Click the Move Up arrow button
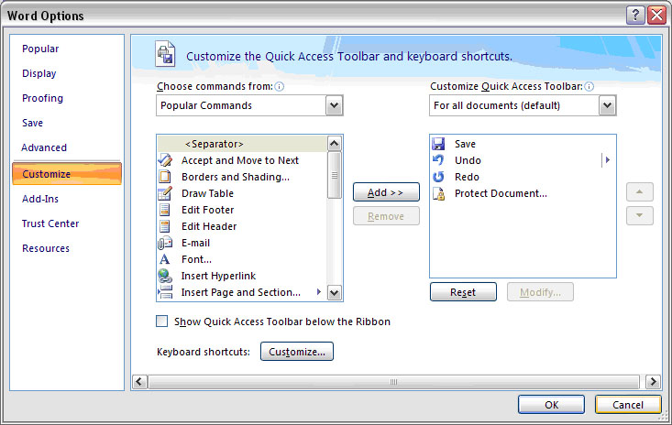Image resolution: width=672 pixels, height=425 pixels. point(639,192)
